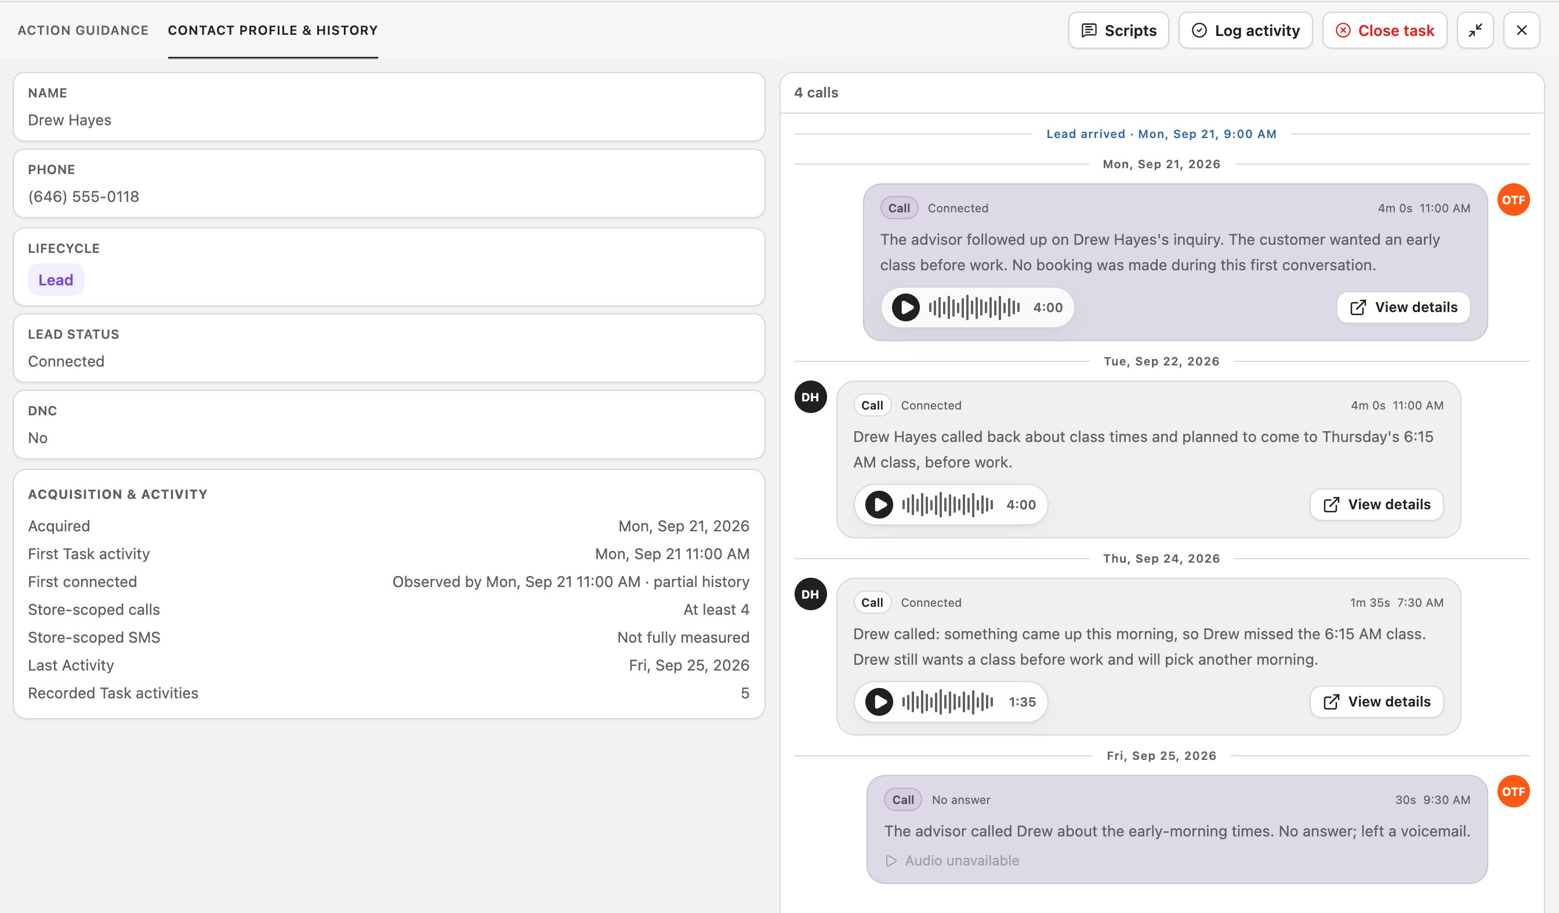
Task: Click the '4 calls' header
Action: point(816,93)
